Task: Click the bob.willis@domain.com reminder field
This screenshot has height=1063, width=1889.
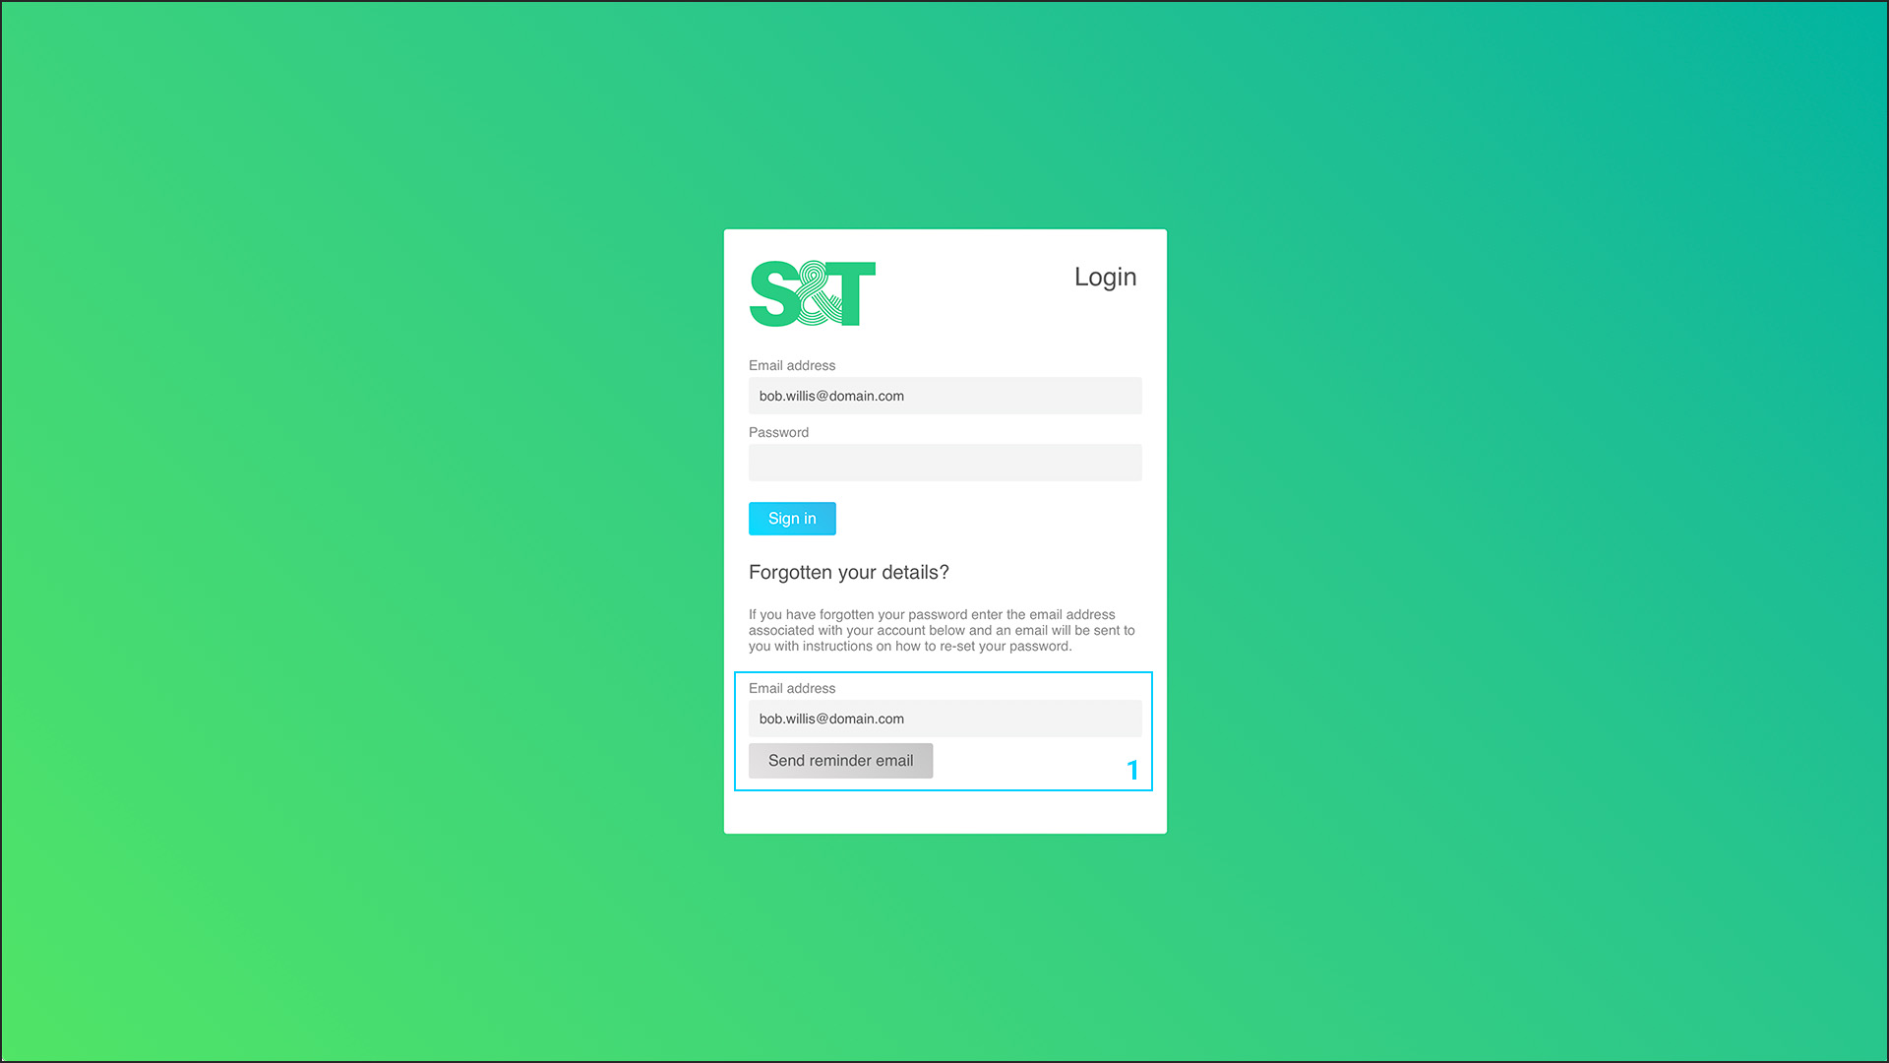Action: click(x=944, y=718)
